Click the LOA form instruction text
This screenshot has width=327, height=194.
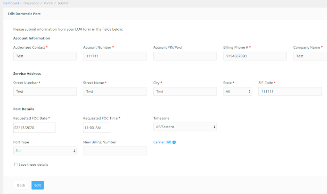tap(68, 29)
